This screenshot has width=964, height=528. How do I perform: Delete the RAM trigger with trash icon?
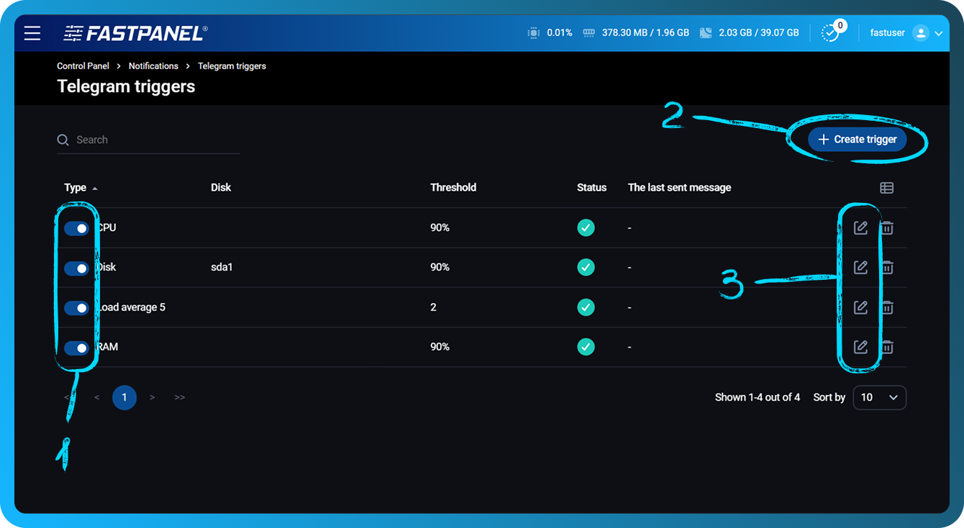[x=888, y=347]
